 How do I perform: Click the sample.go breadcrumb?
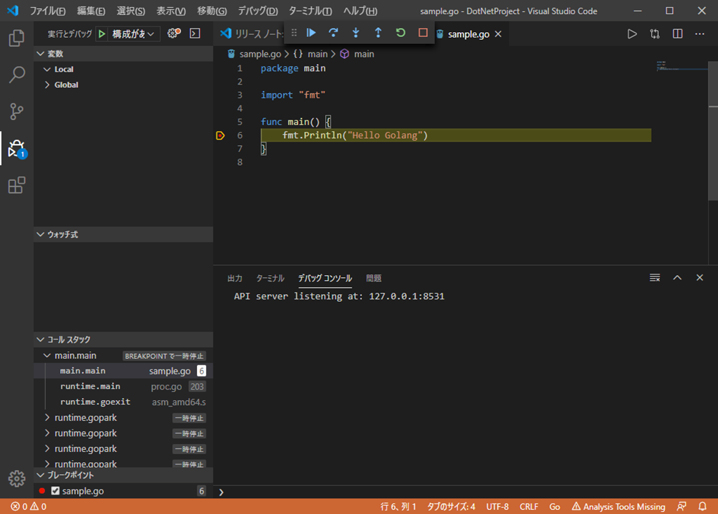click(260, 54)
